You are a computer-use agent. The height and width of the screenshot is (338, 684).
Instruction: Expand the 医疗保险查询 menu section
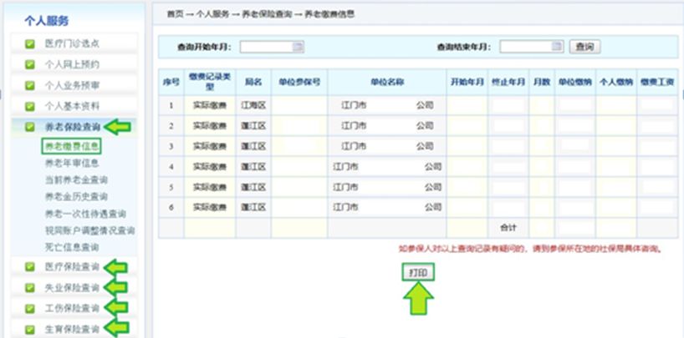coord(71,267)
